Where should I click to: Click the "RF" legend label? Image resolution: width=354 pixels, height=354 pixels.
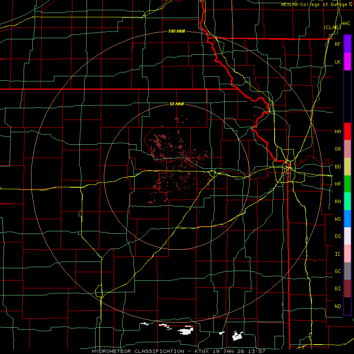(337, 44)
